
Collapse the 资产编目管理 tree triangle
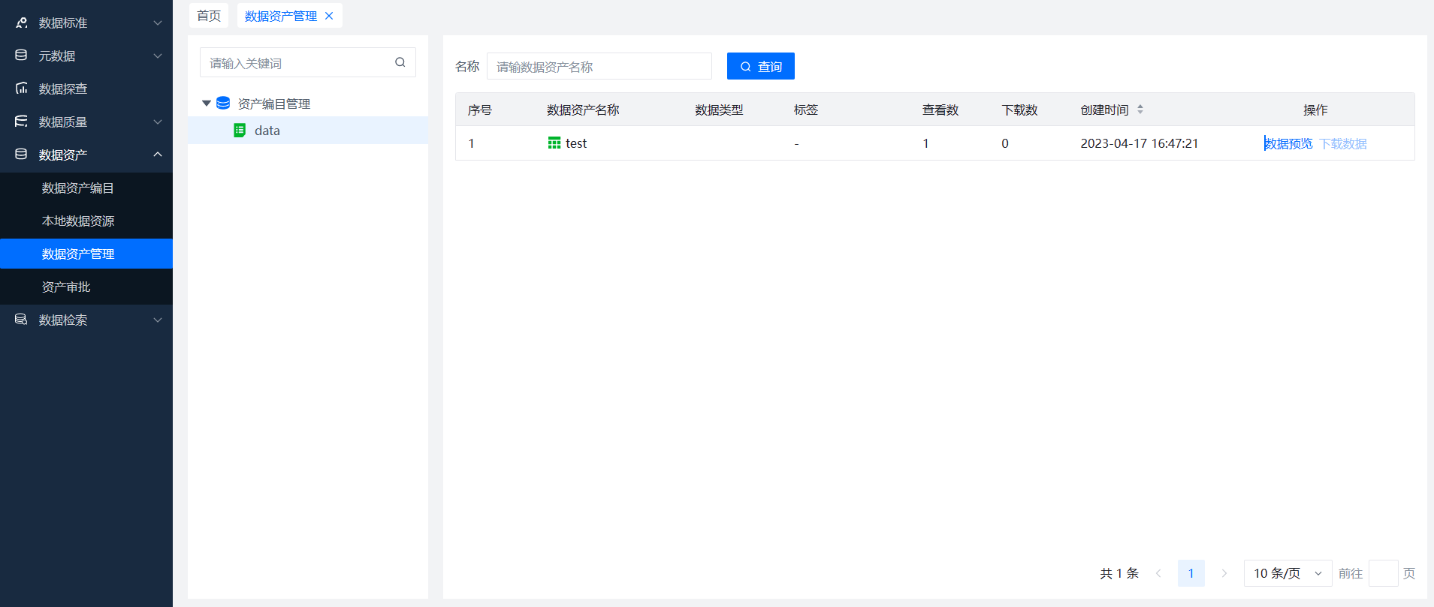pos(207,104)
